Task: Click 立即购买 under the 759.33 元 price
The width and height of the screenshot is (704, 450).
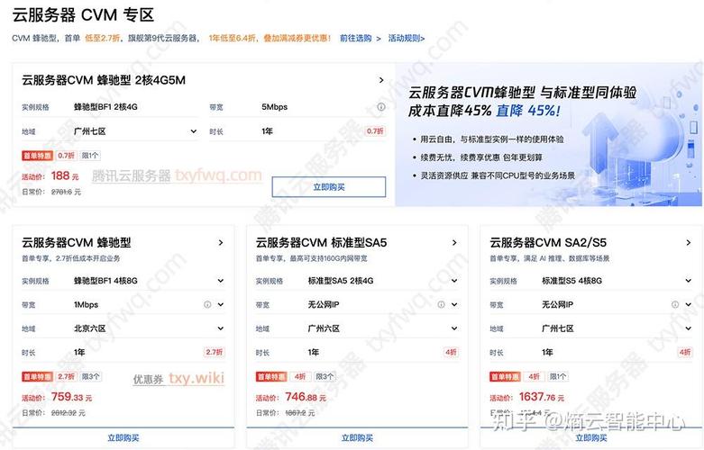Action: coord(123,438)
